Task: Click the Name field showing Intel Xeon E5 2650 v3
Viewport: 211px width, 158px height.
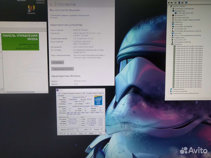Action: (x=79, y=97)
